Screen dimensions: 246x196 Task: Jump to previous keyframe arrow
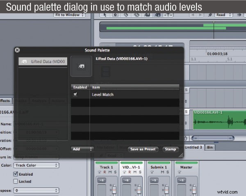193,15
